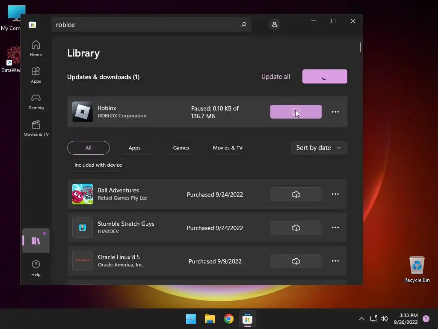This screenshot has height=329, width=438.
Task: Open the volume speaker tray icon
Action: (x=384, y=319)
